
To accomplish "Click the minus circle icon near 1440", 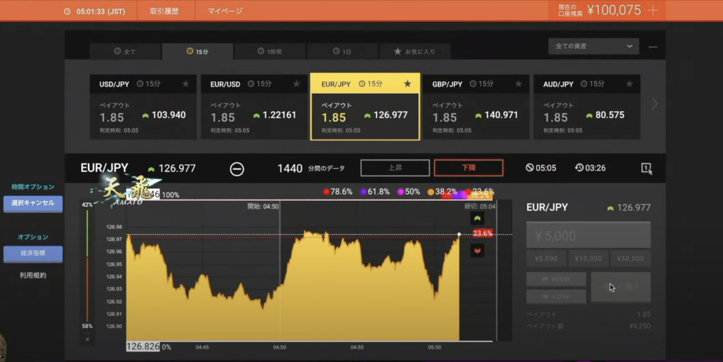I will [237, 169].
